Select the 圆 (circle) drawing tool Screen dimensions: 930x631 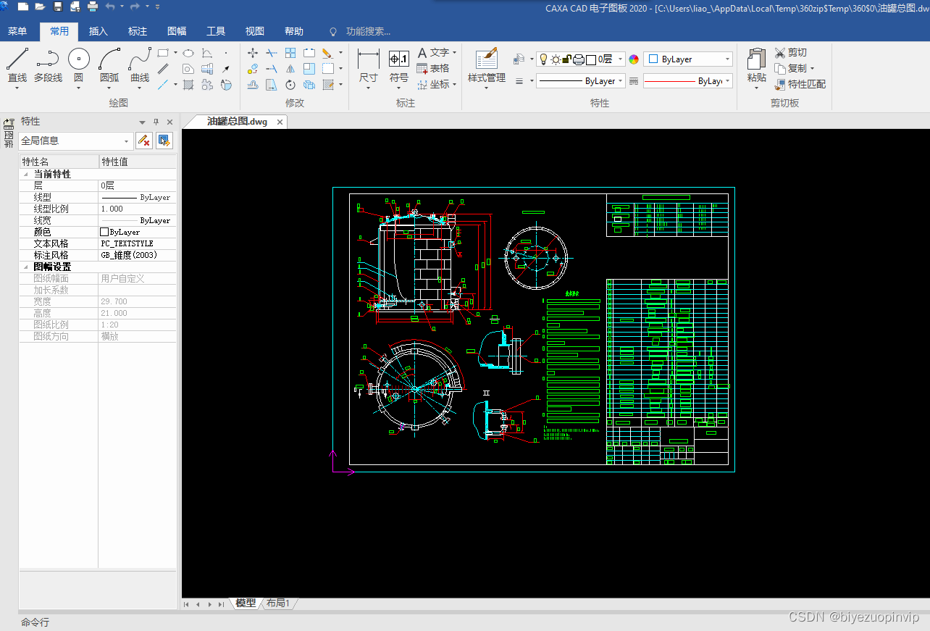tap(78, 65)
